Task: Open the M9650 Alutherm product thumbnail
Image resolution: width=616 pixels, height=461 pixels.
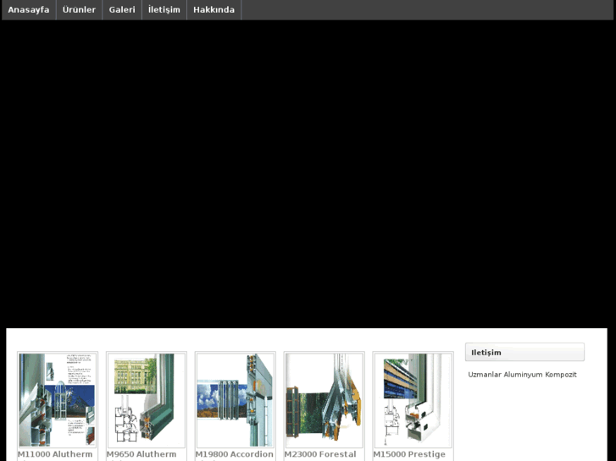Action: (x=147, y=400)
